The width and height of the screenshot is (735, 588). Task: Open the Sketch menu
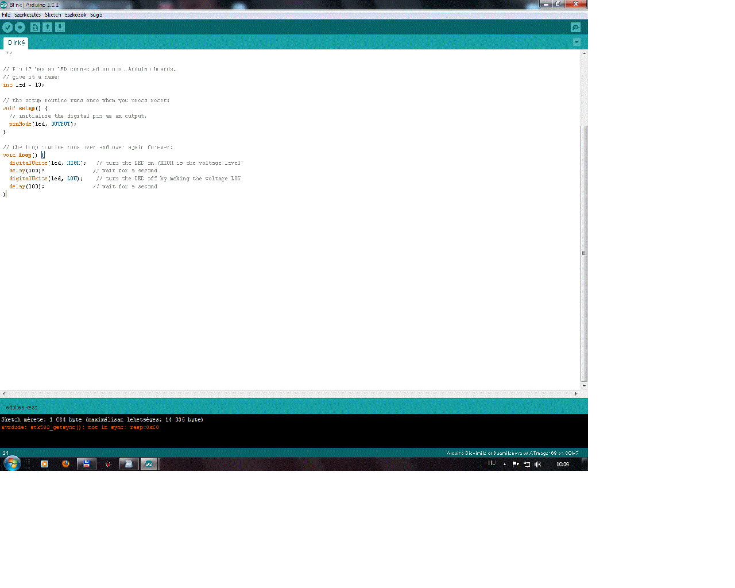53,15
